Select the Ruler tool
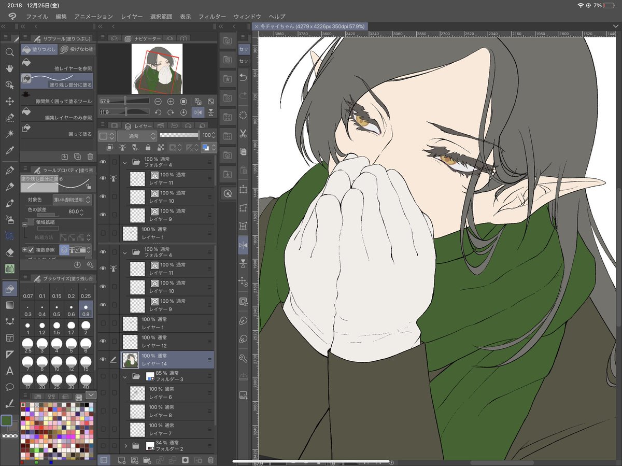Screen dimensions: 622x466 click(x=9, y=354)
